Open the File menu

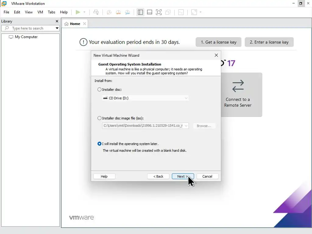pos(6,12)
